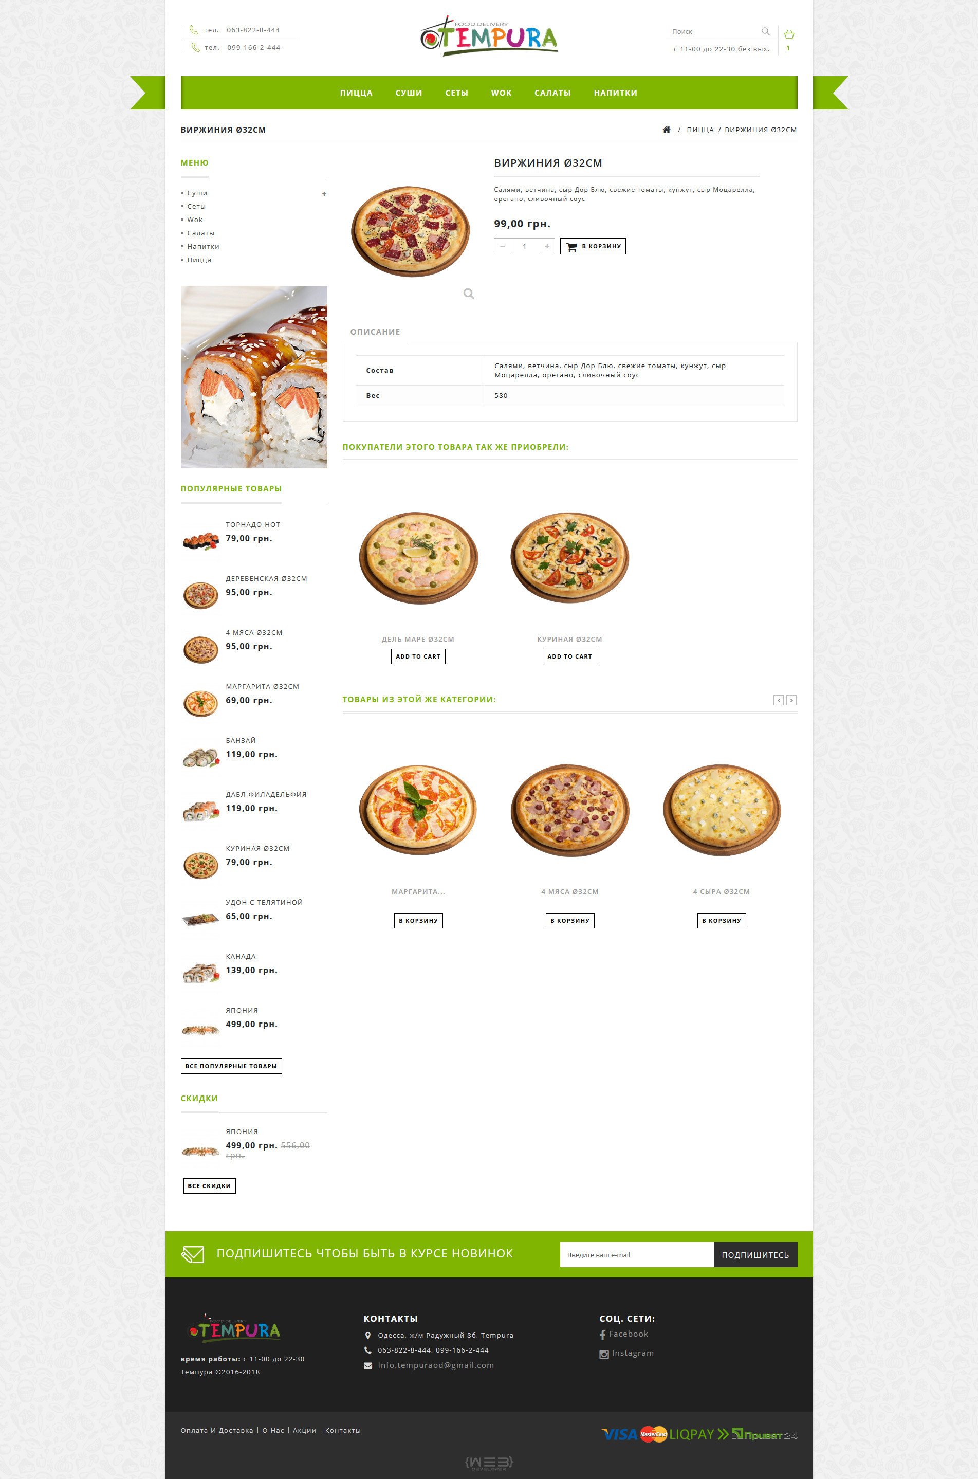Click the shopping basket icon in header
The image size is (978, 1479).
pyautogui.click(x=788, y=34)
